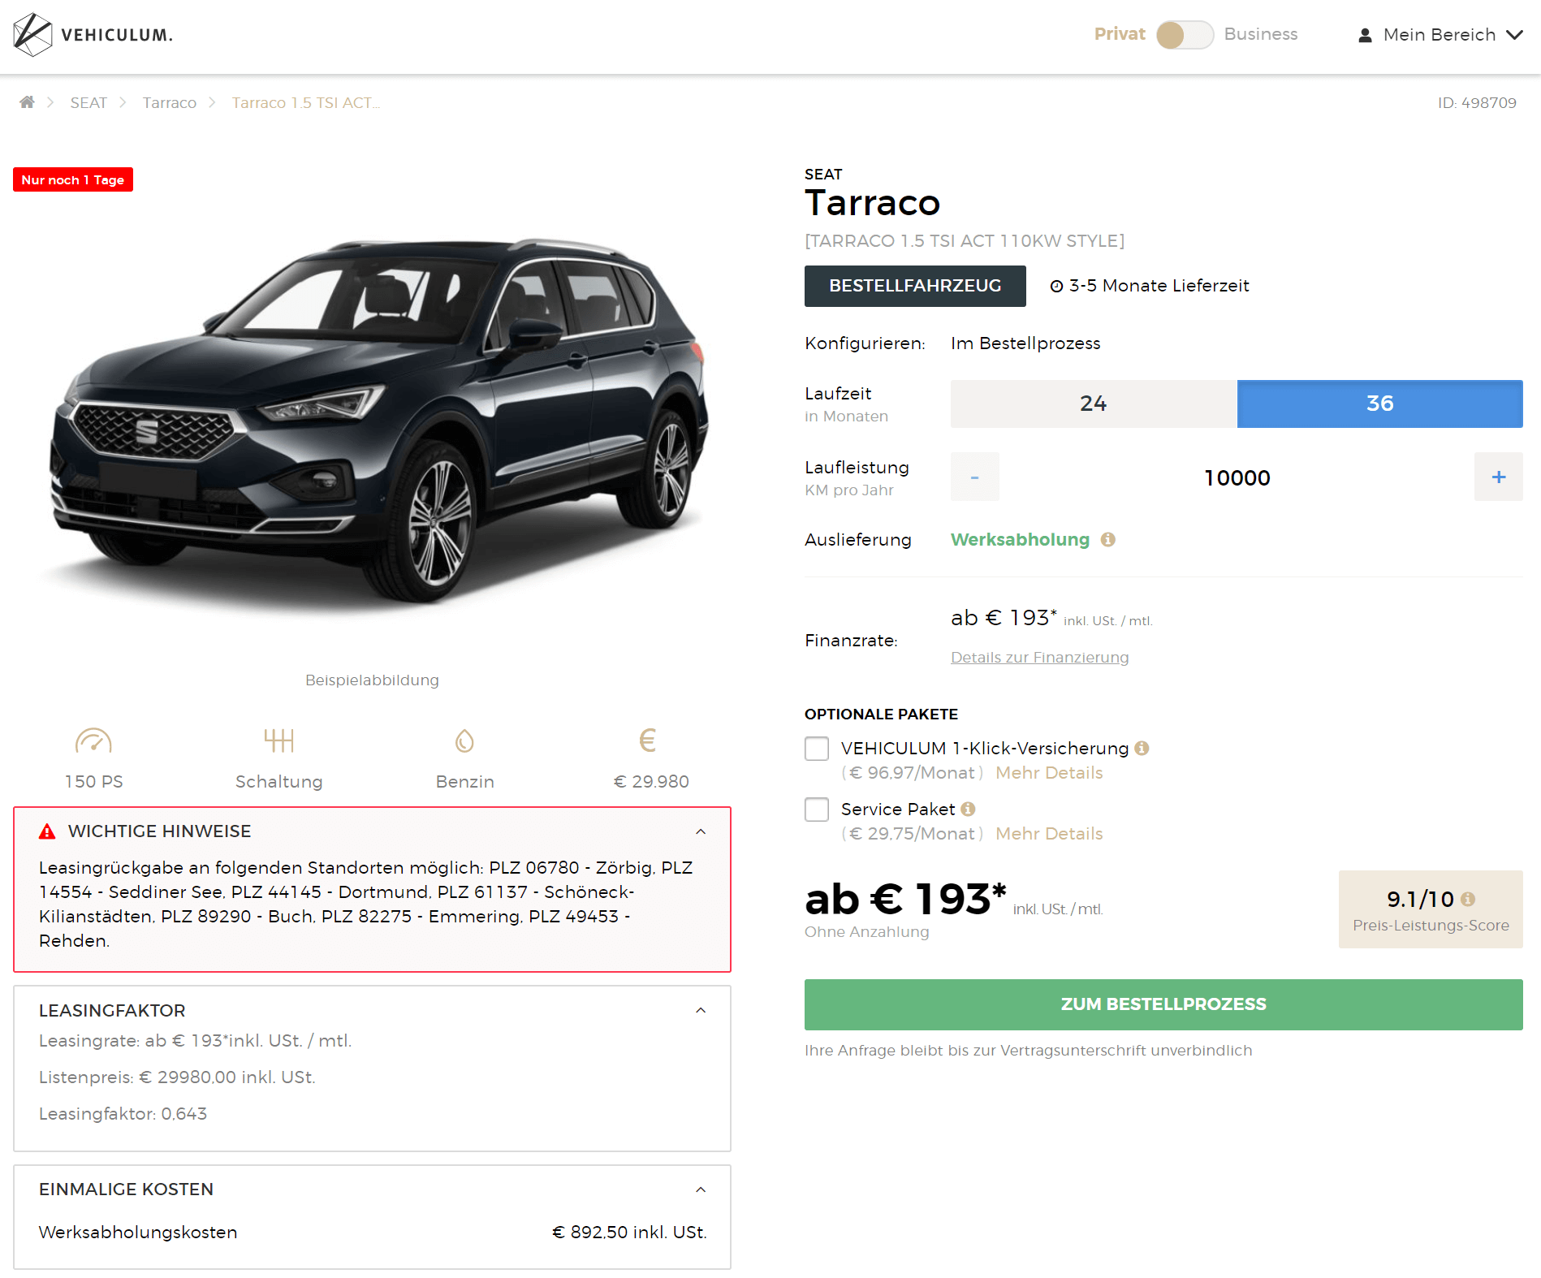Image resolution: width=1541 pixels, height=1278 pixels.
Task: Click the info icon beside 1-Klick-Versicherung
Action: pos(1142,749)
